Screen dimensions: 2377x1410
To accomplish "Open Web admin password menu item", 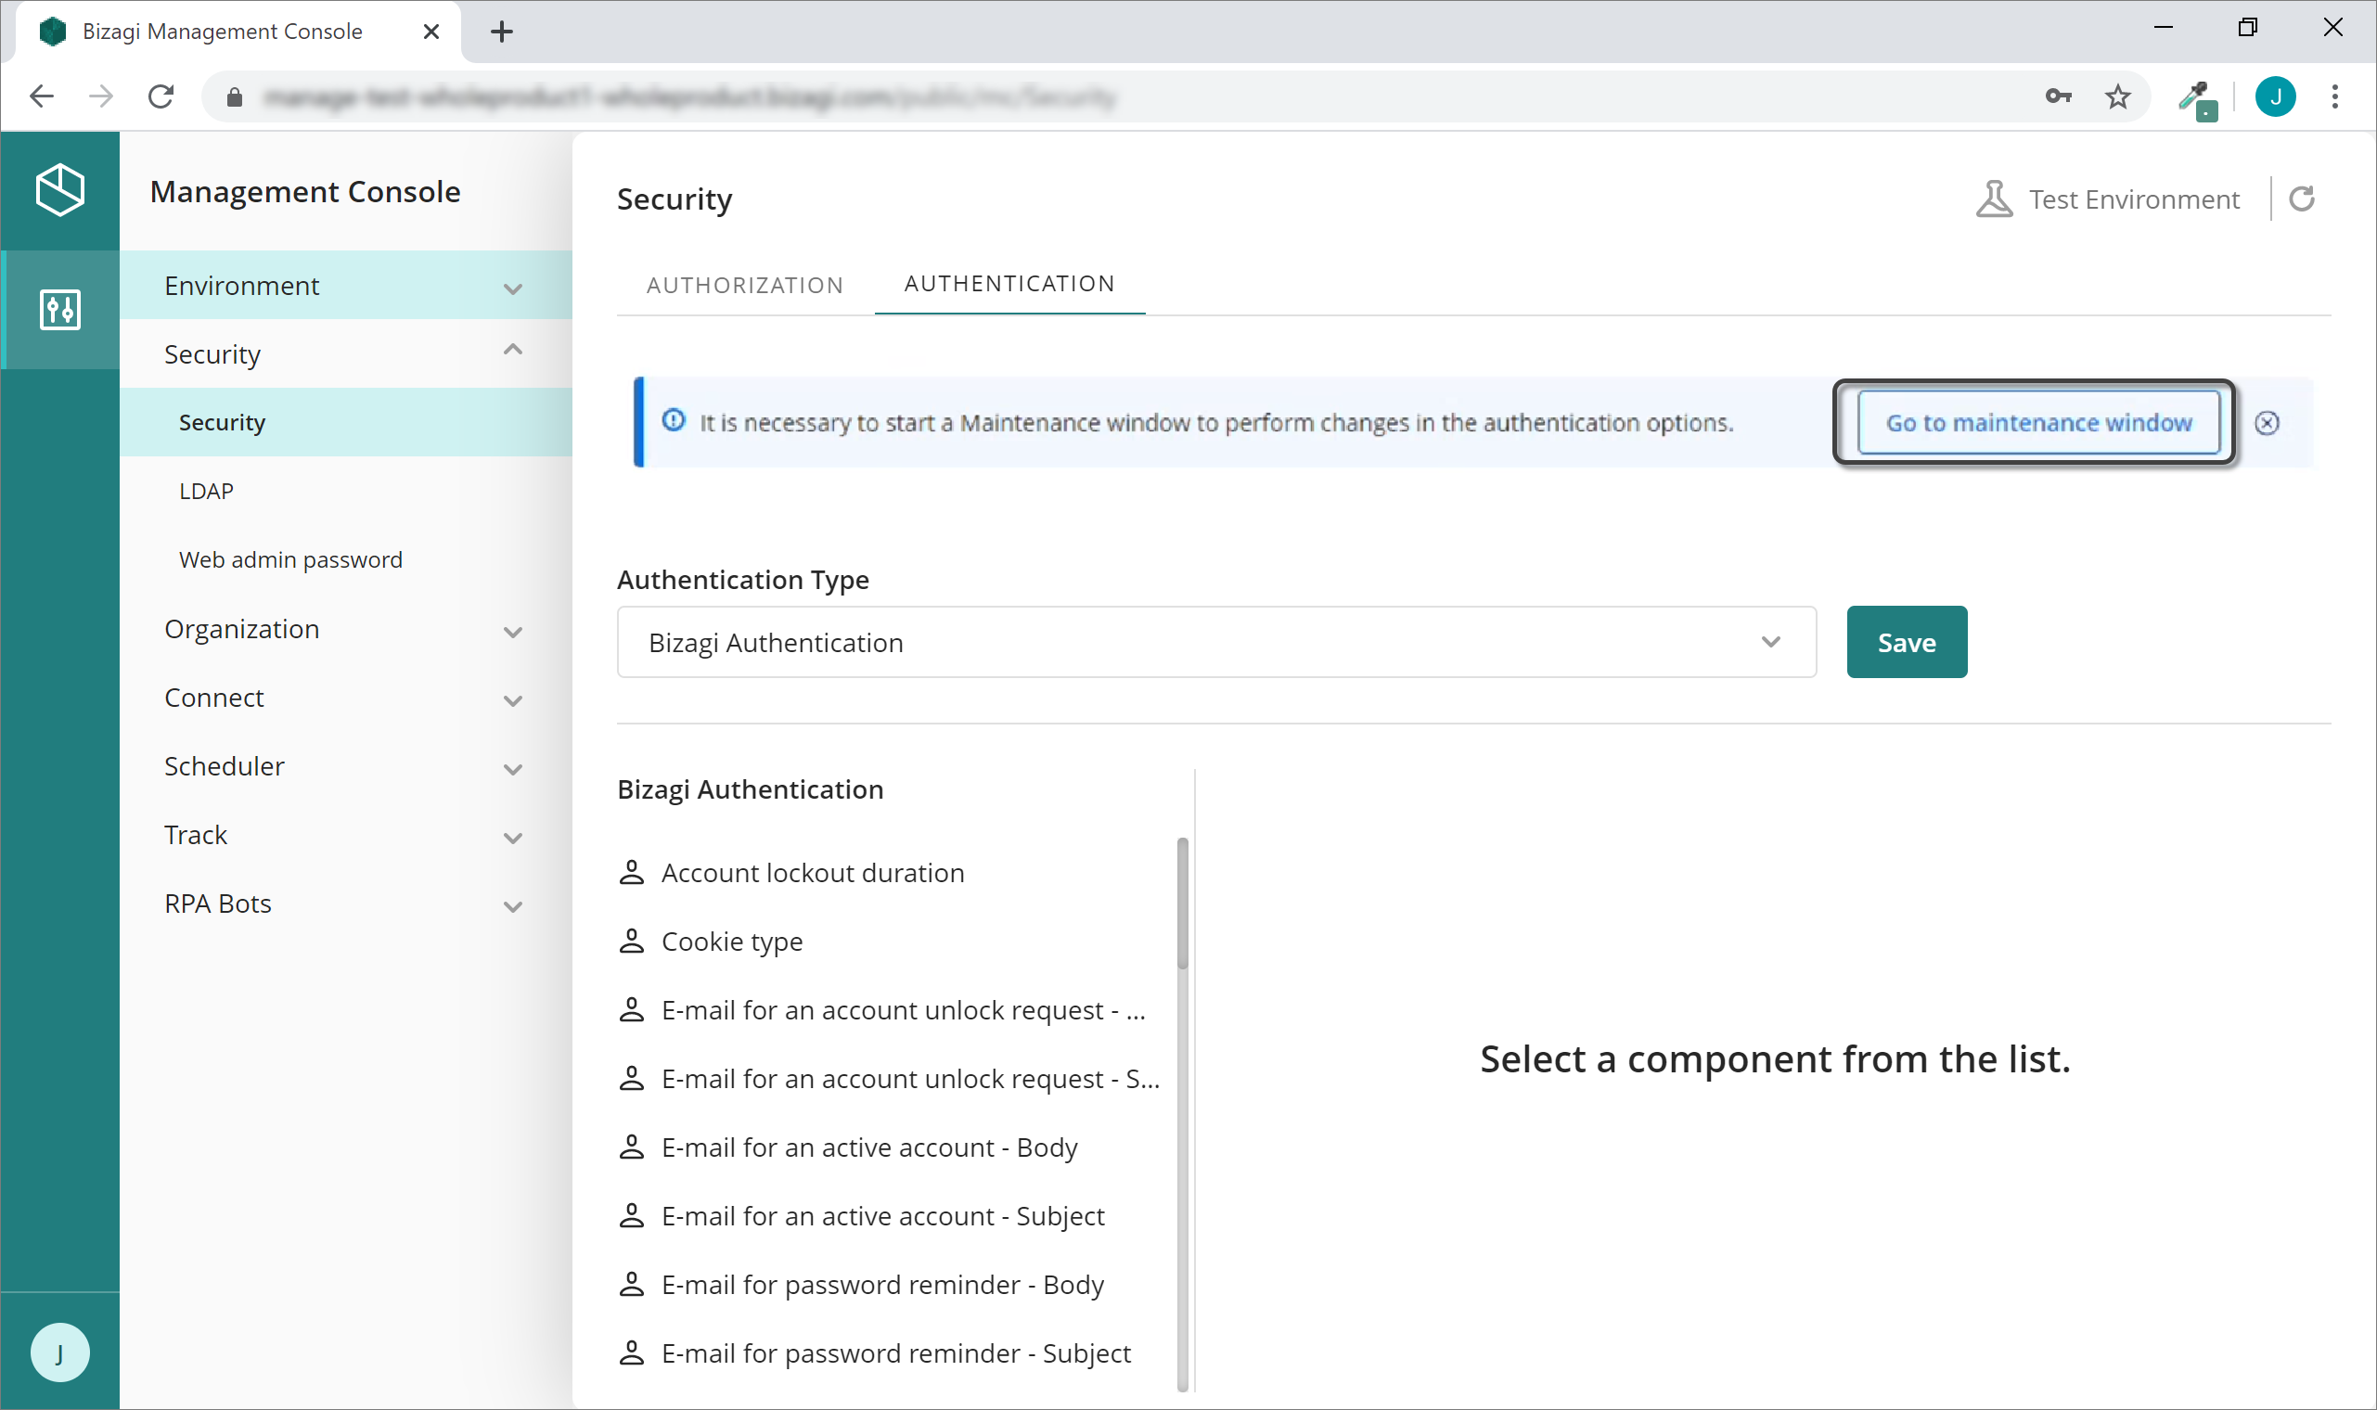I will click(x=346, y=559).
